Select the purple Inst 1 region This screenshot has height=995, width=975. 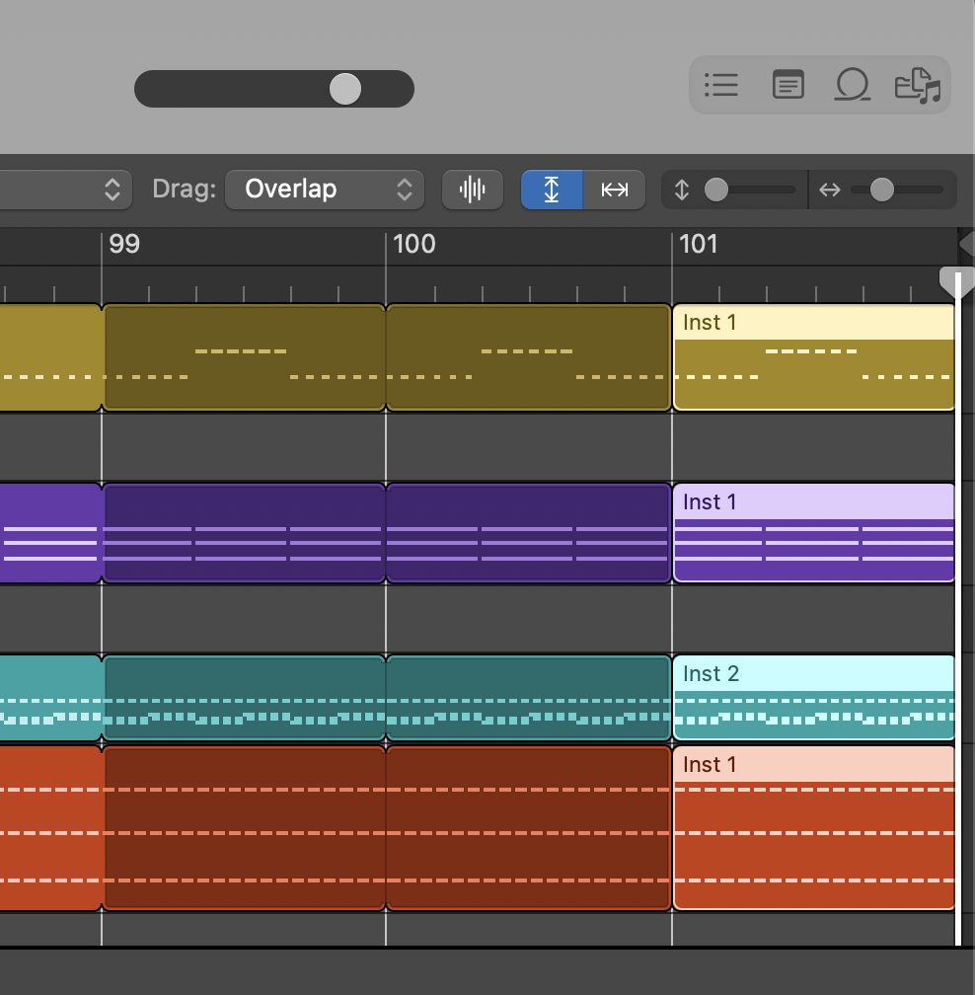coord(814,533)
